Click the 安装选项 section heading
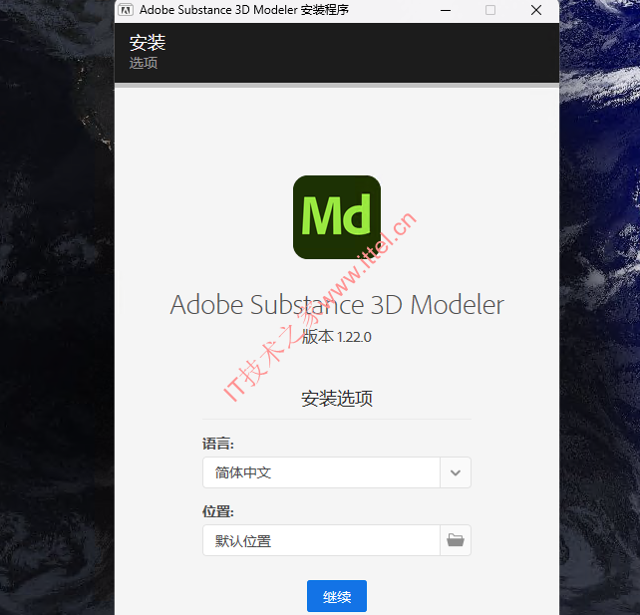The width and height of the screenshot is (640, 615). [337, 399]
